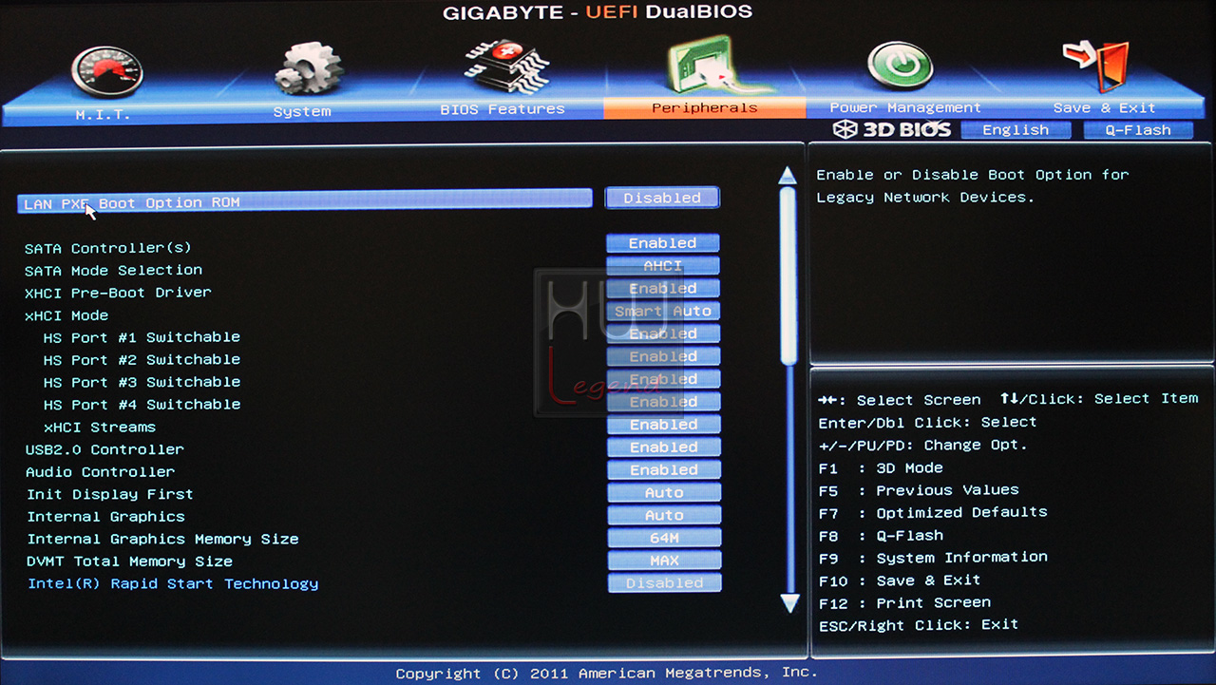Select the Peripherals tab label

704,107
